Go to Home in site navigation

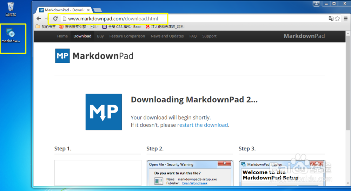62,36
